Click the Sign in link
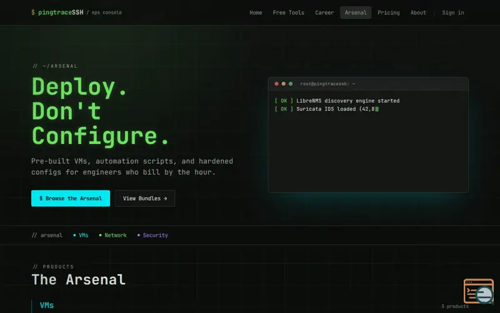Screen dimensions: 500x313 point(452,13)
